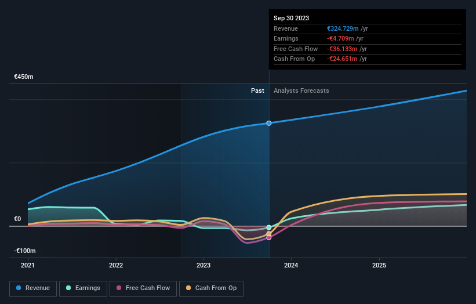Click the Free Cash Flow label in tooltip
The width and height of the screenshot is (476, 304).
click(x=296, y=49)
